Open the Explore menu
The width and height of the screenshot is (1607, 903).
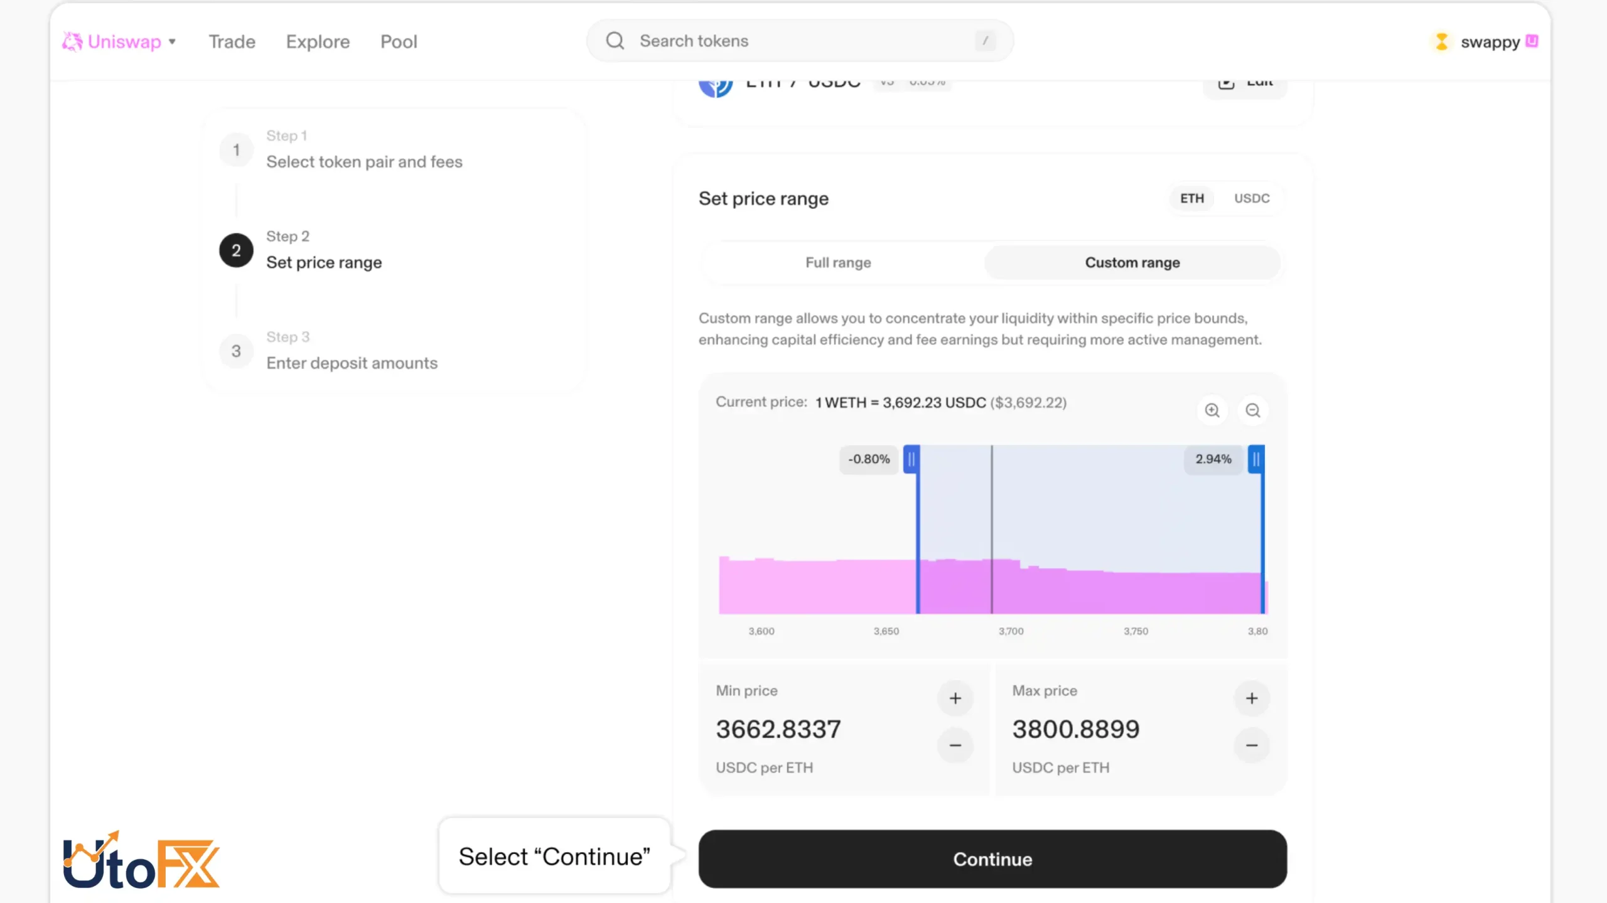318,41
